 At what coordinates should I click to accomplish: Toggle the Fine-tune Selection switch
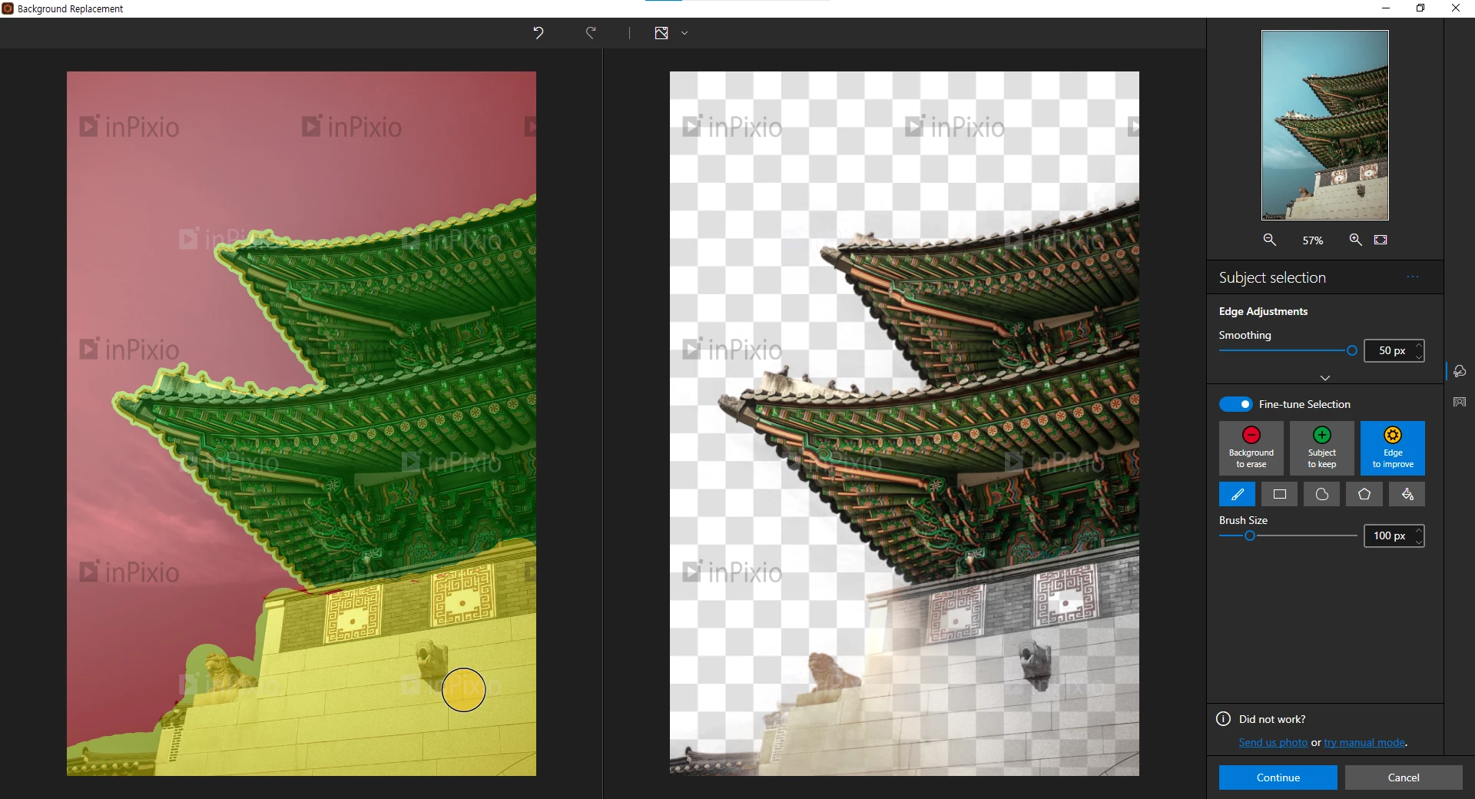coord(1235,404)
